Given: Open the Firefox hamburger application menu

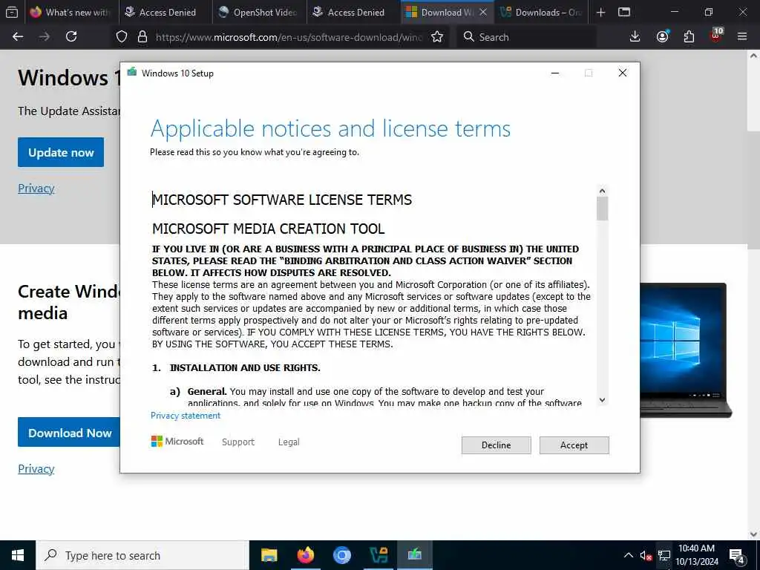Looking at the screenshot, I should pos(742,36).
